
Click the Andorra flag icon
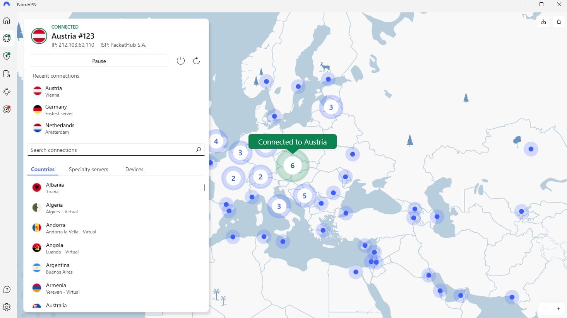(x=37, y=228)
